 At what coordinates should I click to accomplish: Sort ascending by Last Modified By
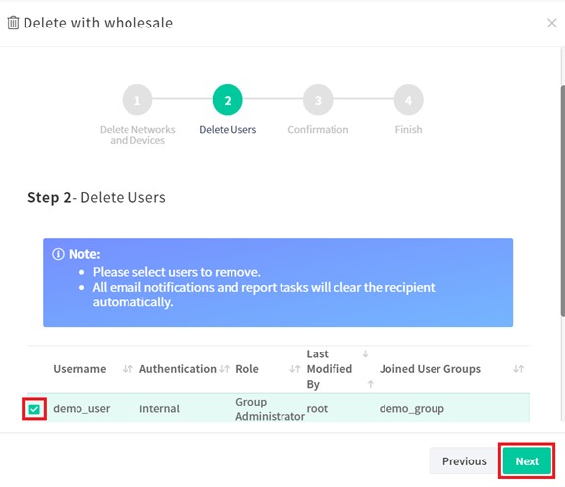tap(370, 384)
